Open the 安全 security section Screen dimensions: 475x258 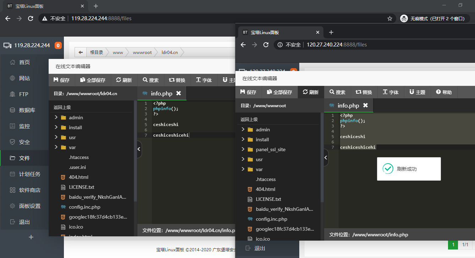24,142
